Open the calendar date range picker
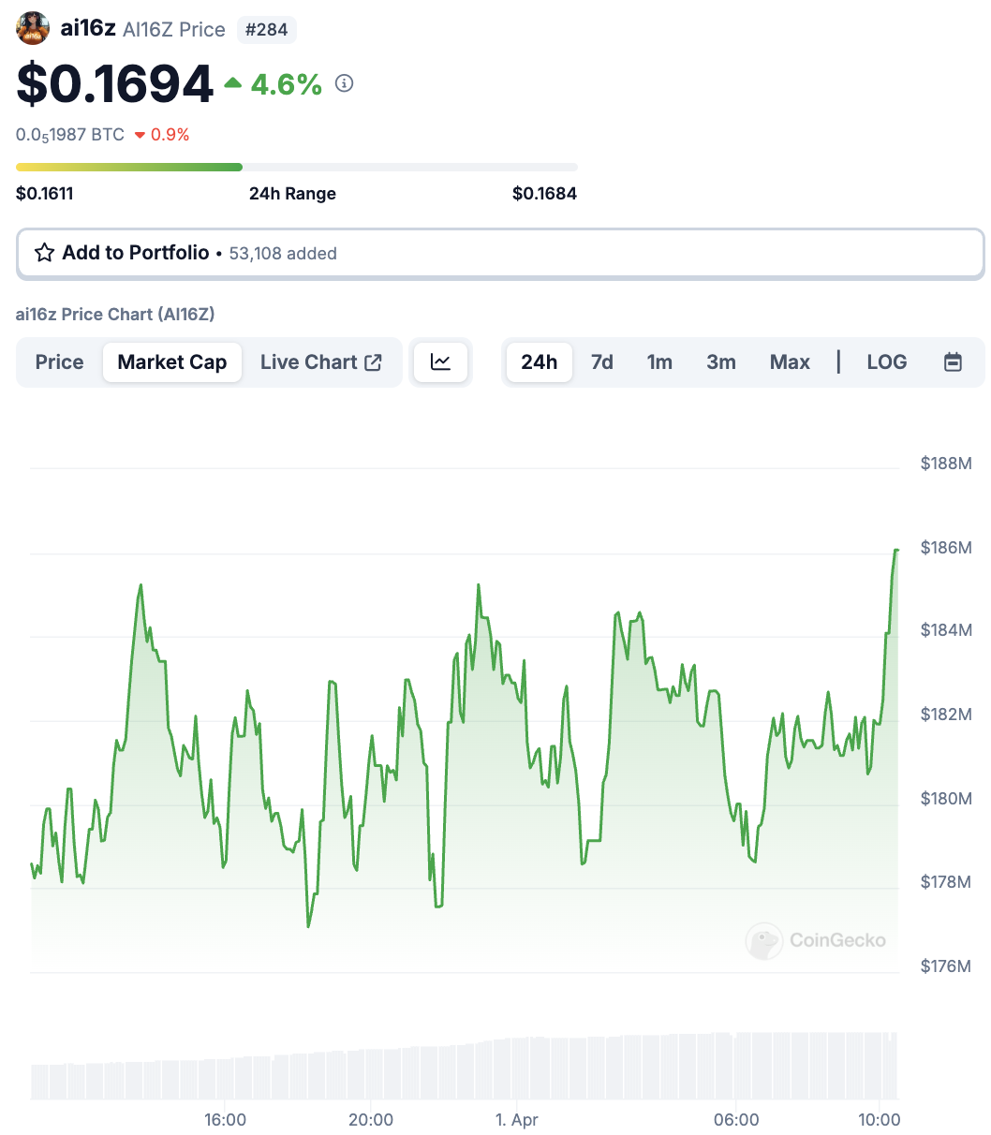 [x=953, y=362]
